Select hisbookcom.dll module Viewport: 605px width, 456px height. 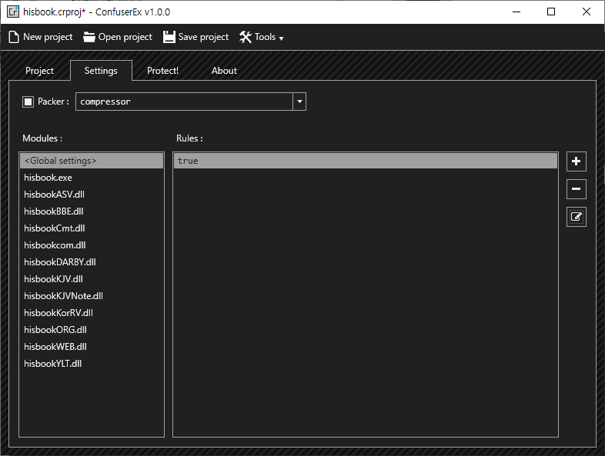pyautogui.click(x=92, y=245)
